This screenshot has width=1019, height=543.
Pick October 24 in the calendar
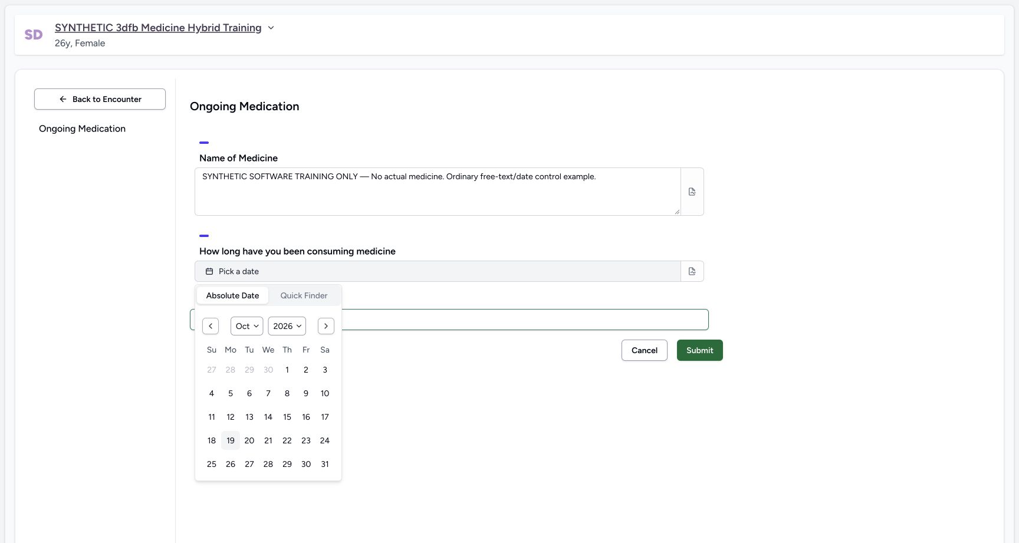[x=325, y=440]
